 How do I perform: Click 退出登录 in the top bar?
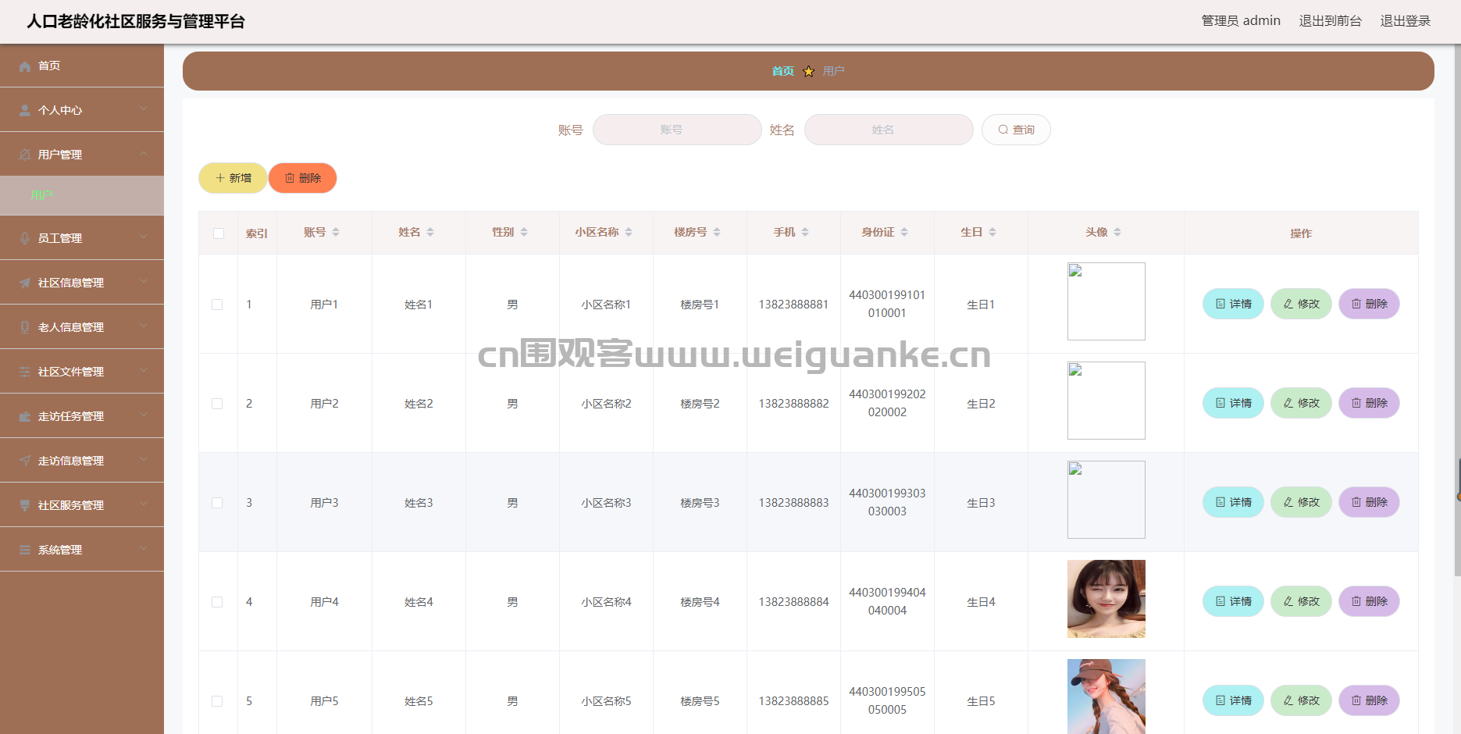pyautogui.click(x=1405, y=21)
